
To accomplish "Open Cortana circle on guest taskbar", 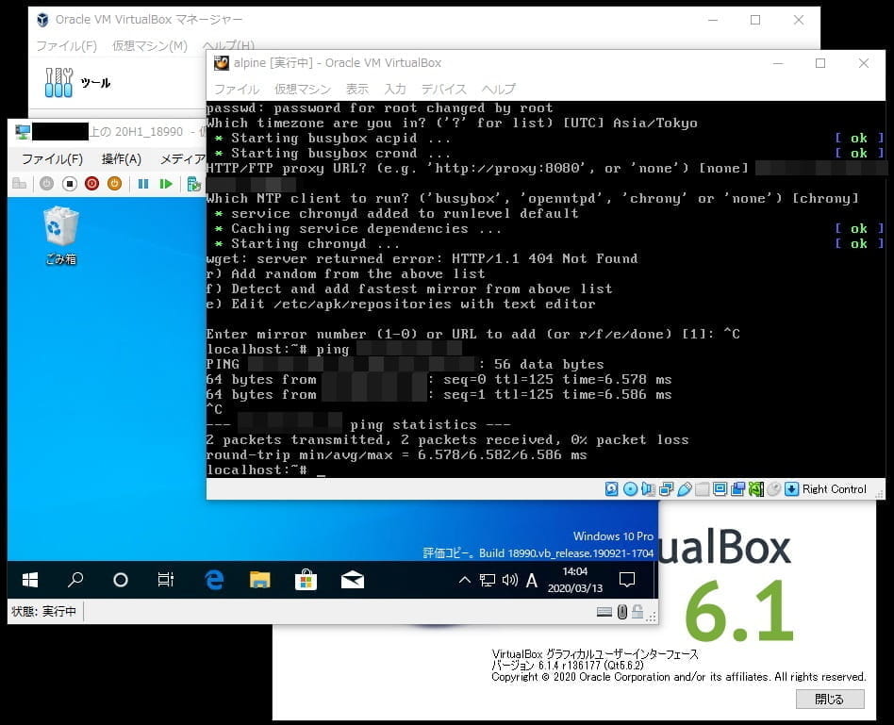I will click(121, 580).
